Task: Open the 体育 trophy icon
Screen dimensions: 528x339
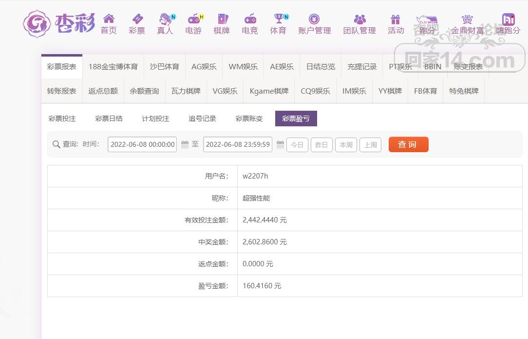Action: [x=278, y=19]
